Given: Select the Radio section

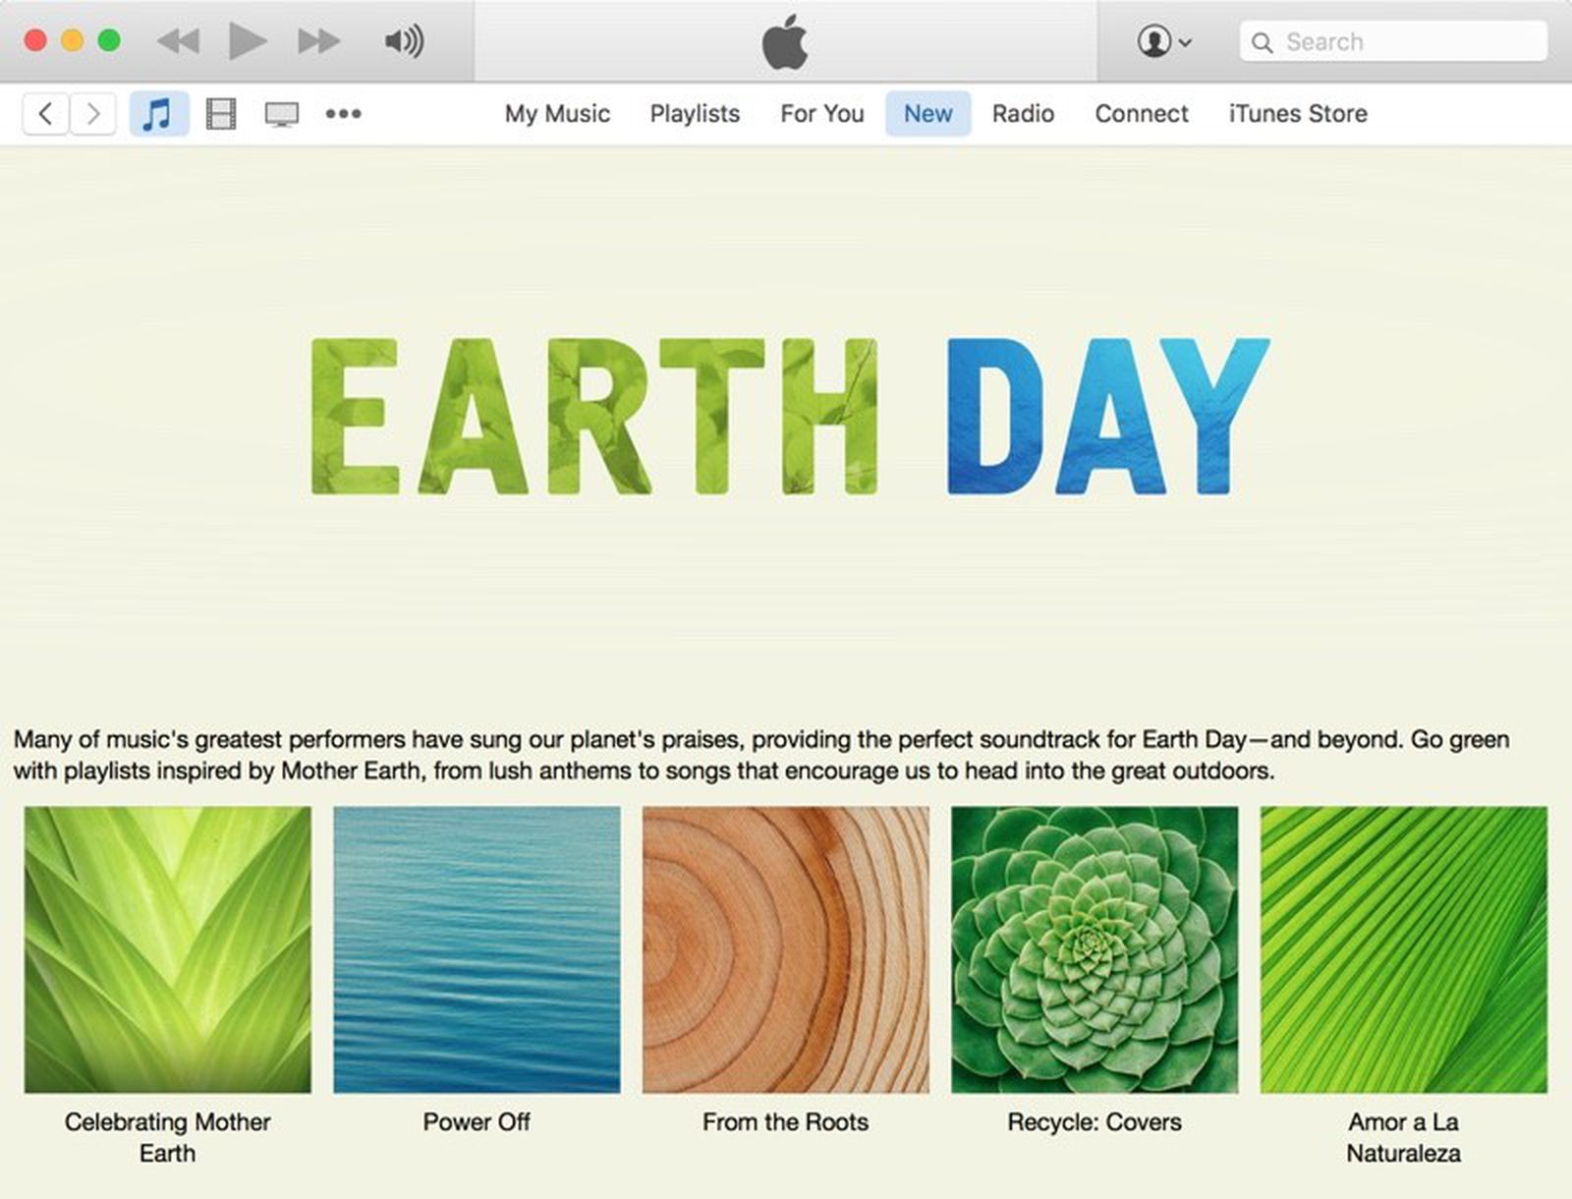Looking at the screenshot, I should coord(1022,113).
